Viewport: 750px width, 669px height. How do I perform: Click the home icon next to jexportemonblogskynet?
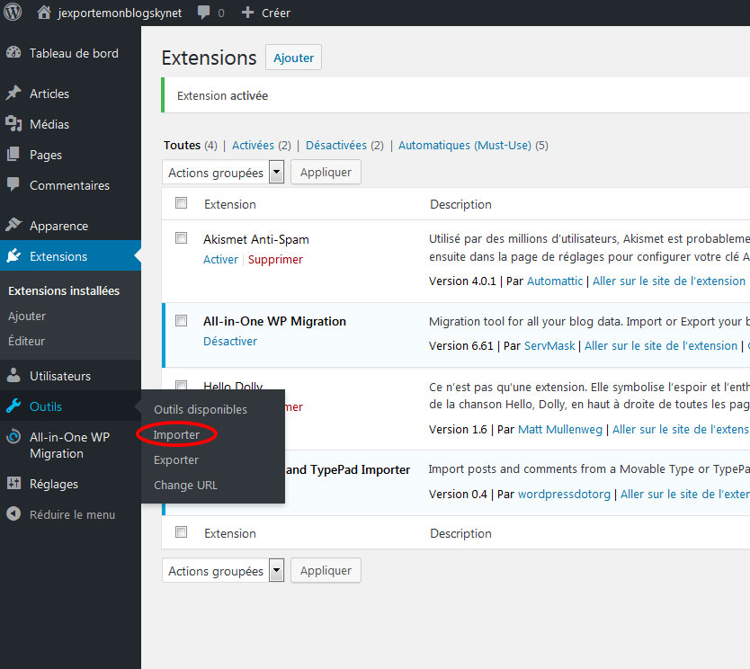click(x=44, y=13)
